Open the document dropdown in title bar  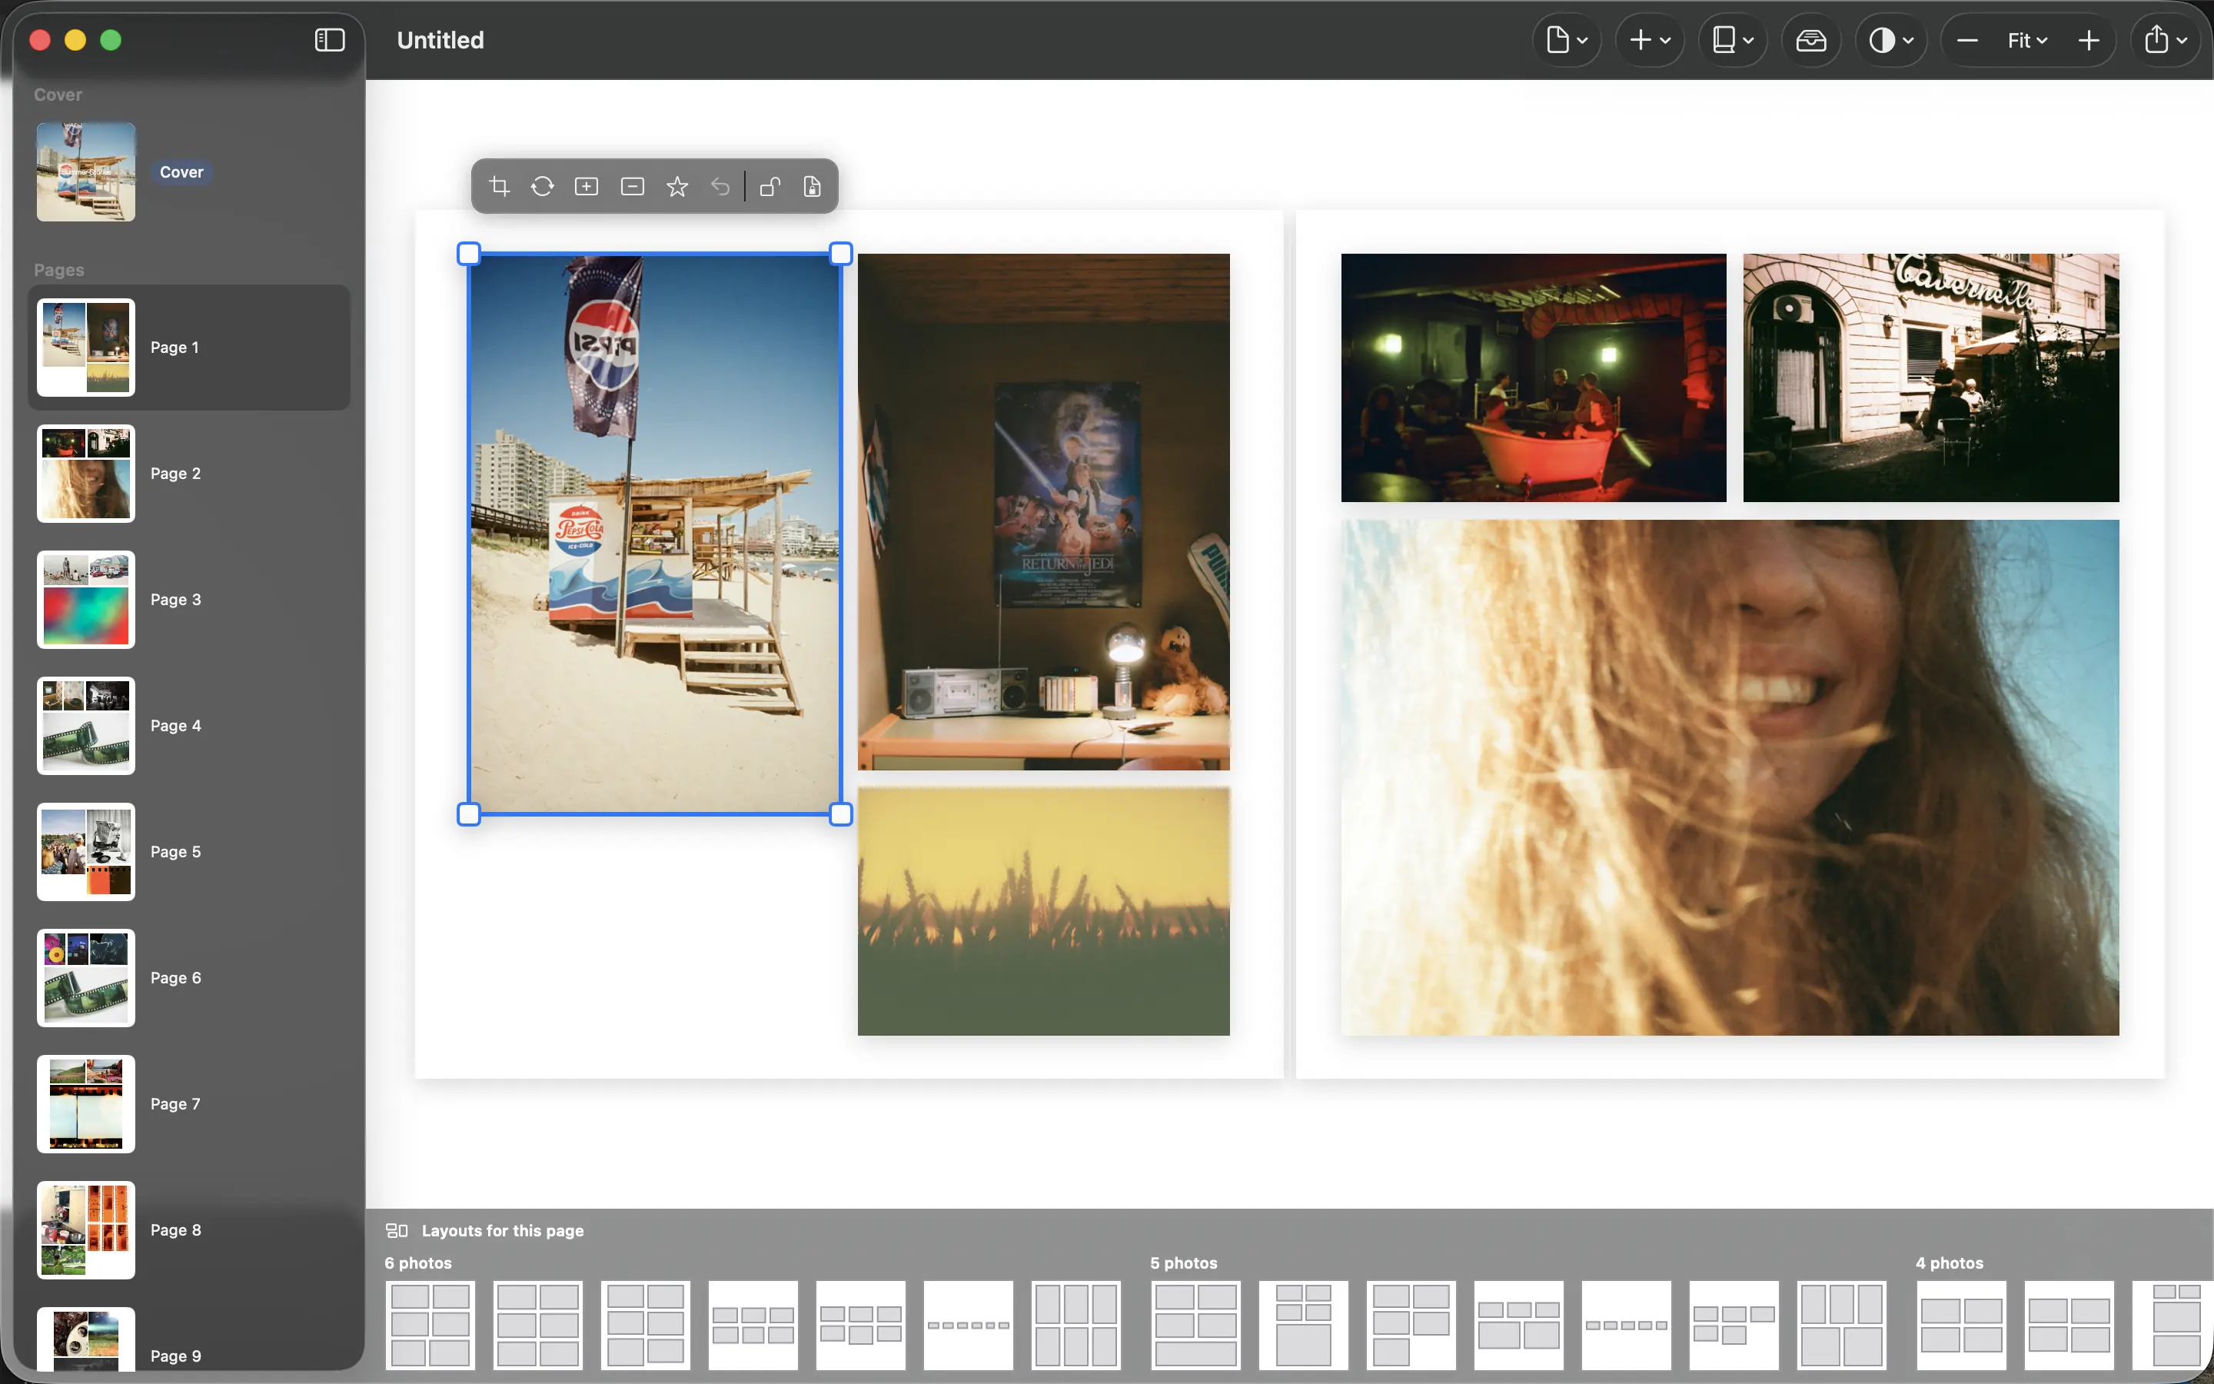(x=1566, y=40)
